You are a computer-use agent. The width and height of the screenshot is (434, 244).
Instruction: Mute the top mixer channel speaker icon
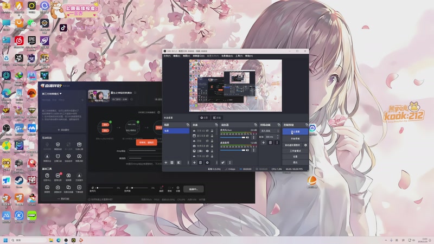(247, 138)
